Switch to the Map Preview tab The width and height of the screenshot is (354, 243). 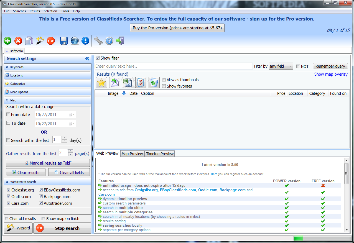pyautogui.click(x=133, y=154)
